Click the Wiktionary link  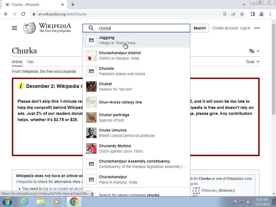[209, 191]
